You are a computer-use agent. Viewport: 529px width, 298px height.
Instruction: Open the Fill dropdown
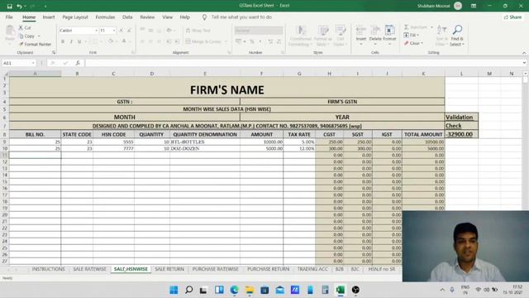[412, 35]
